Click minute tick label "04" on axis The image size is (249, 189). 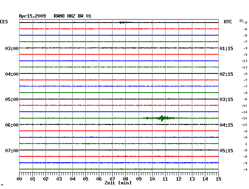[x=72, y=179]
